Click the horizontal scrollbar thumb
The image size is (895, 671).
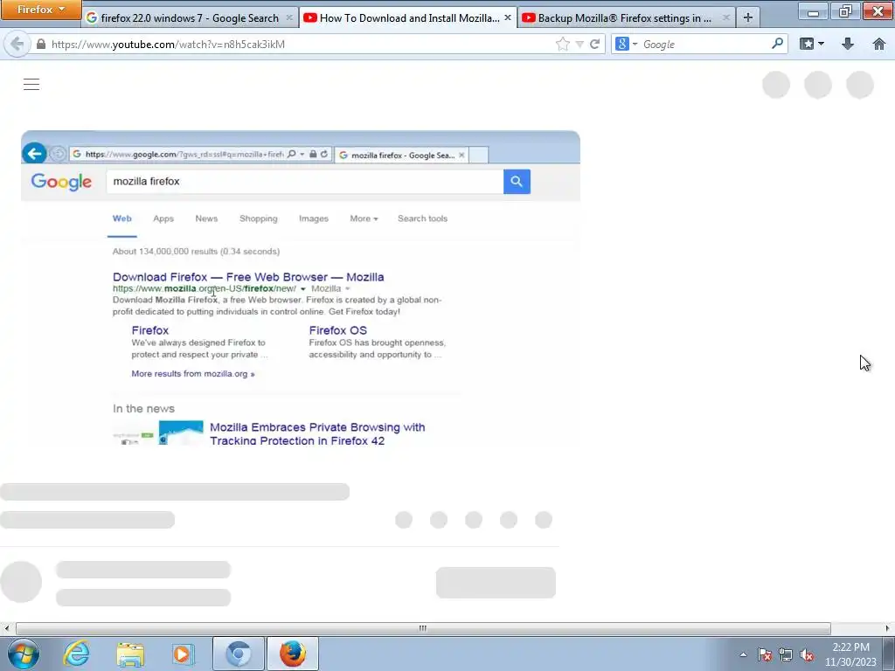point(423,628)
